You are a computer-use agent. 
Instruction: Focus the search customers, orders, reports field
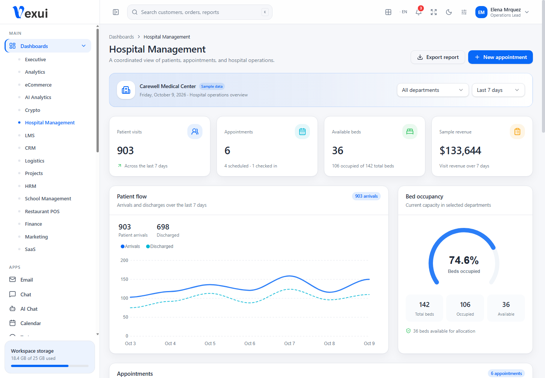tap(200, 12)
